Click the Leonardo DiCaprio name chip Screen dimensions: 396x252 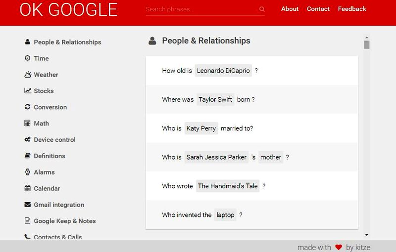[223, 71]
